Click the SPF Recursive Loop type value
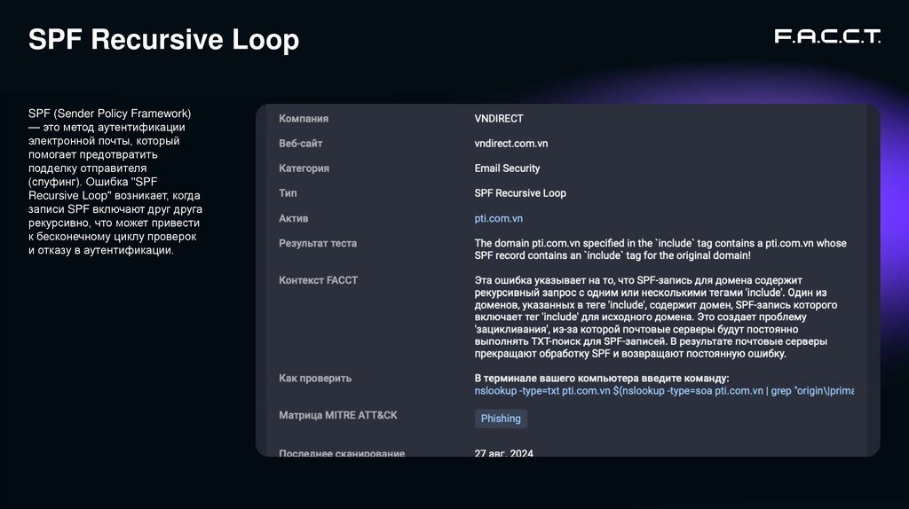The image size is (909, 509). click(519, 193)
